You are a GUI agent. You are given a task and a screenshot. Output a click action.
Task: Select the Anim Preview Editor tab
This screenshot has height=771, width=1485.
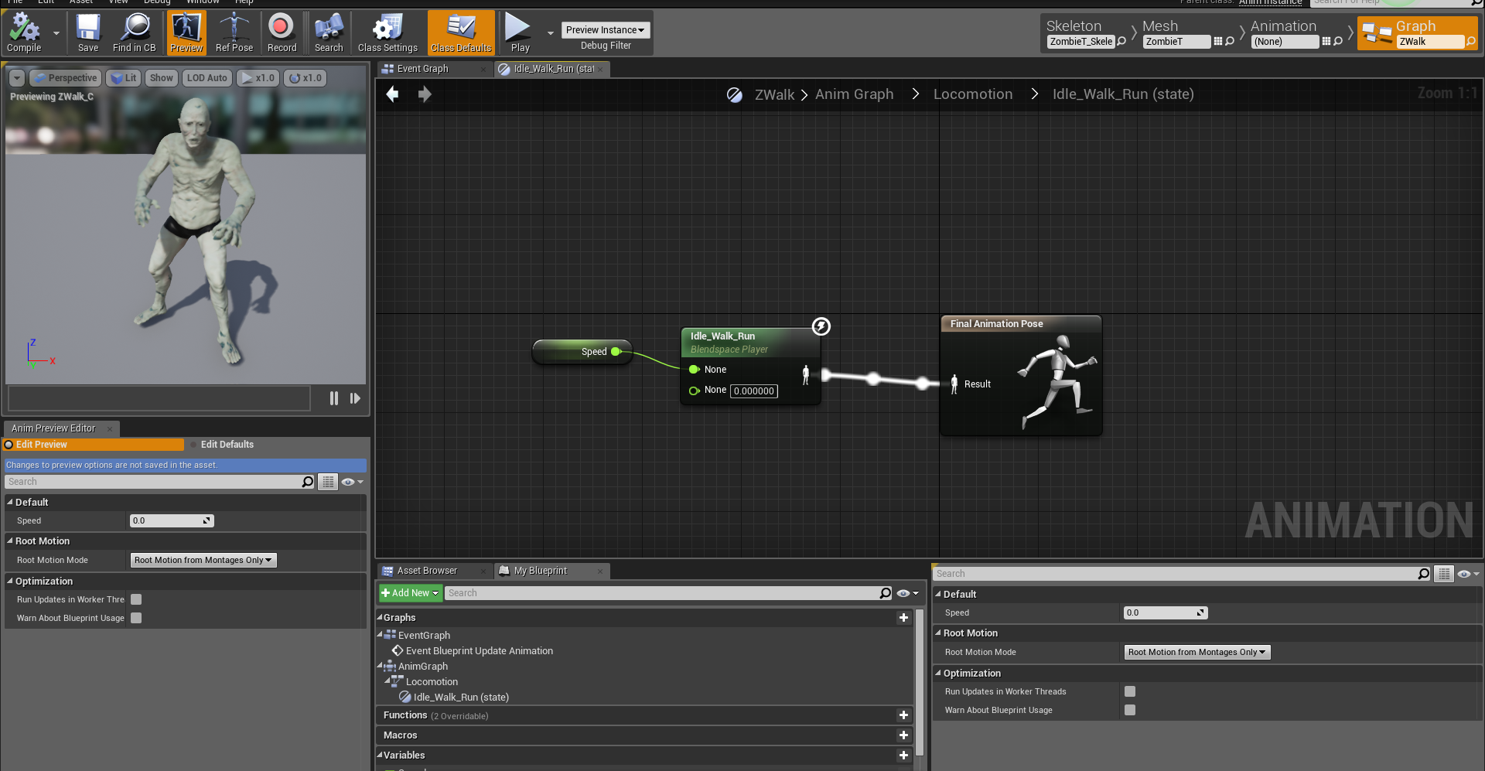pos(62,428)
